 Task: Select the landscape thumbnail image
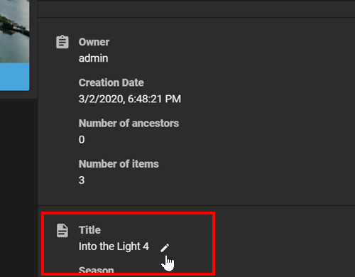click(x=15, y=31)
